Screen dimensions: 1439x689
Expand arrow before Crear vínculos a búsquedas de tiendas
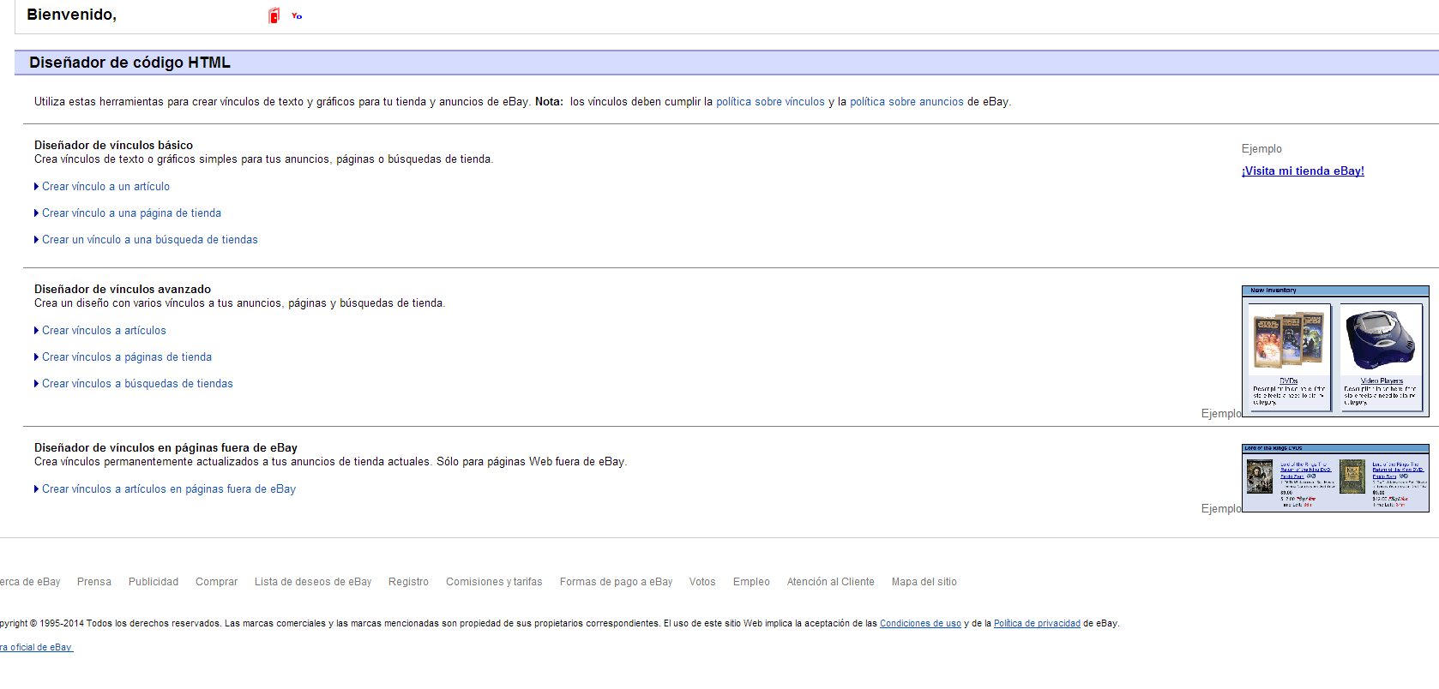pos(36,384)
